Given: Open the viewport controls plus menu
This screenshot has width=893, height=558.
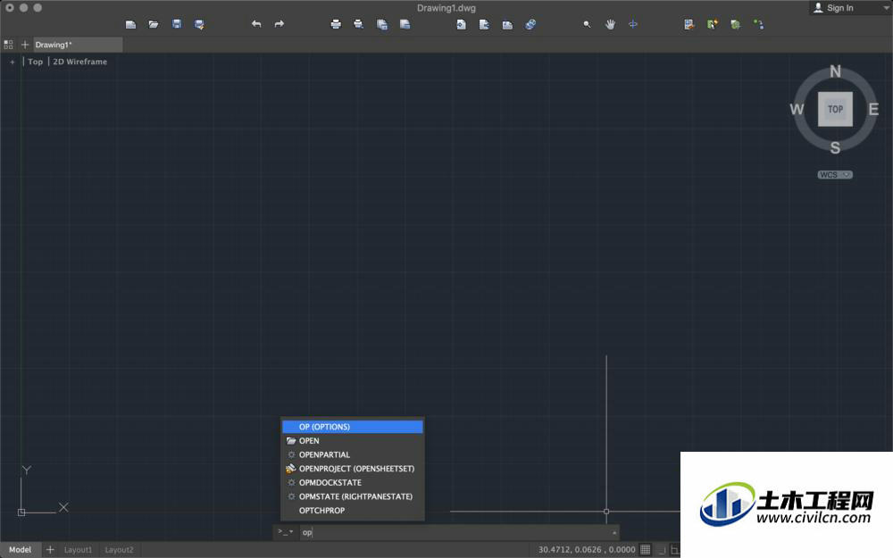Looking at the screenshot, I should 12,62.
